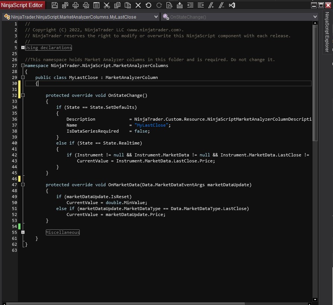Open script in Visual Studio
The height and width of the screenshot is (305, 333).
point(232,5)
